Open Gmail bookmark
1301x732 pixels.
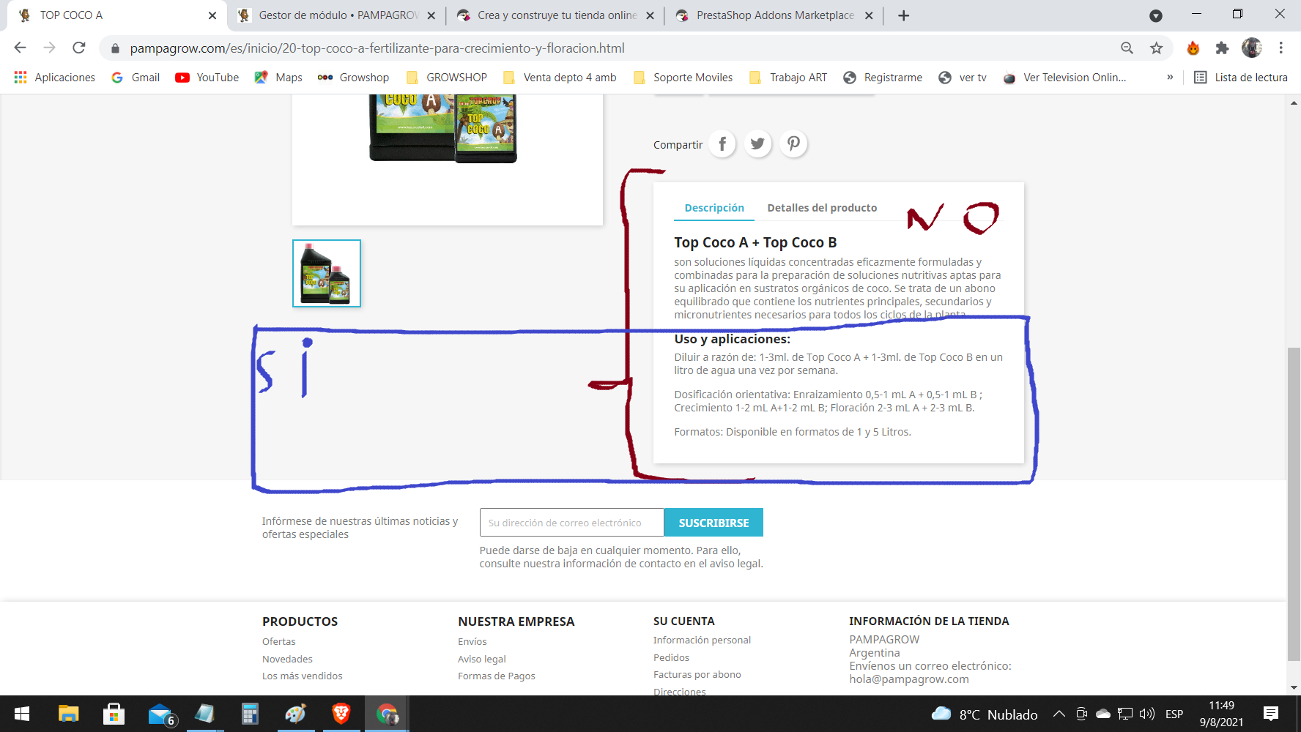pos(136,78)
